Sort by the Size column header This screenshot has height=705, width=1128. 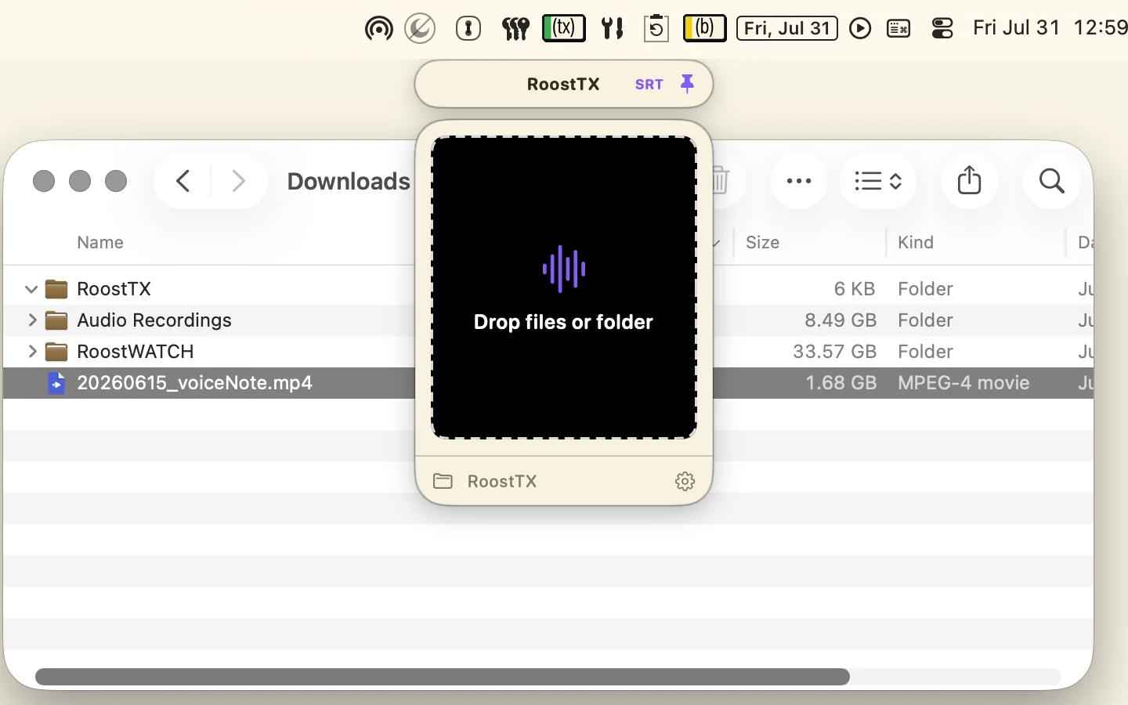click(x=763, y=243)
